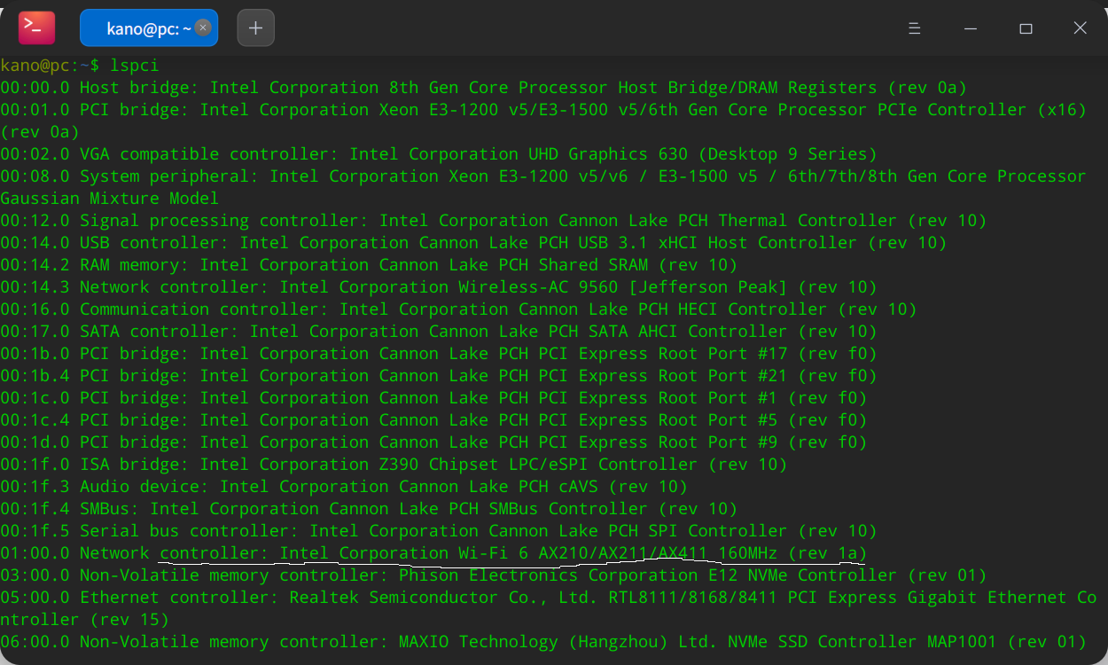1108x665 pixels.
Task: Click the red terminal application icon
Action: pos(34,27)
